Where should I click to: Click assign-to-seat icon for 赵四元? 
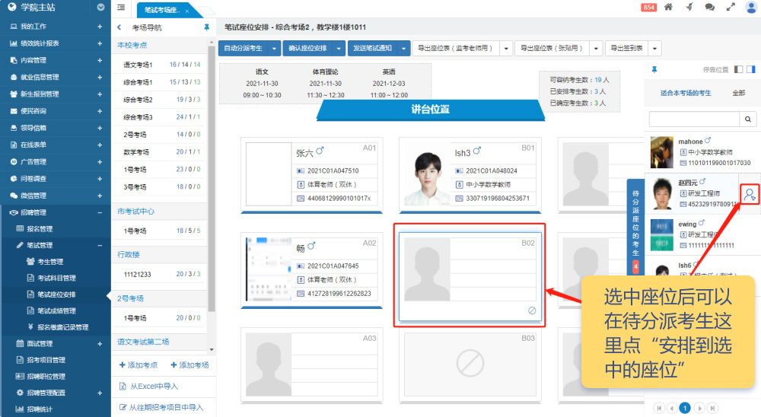coord(750,196)
